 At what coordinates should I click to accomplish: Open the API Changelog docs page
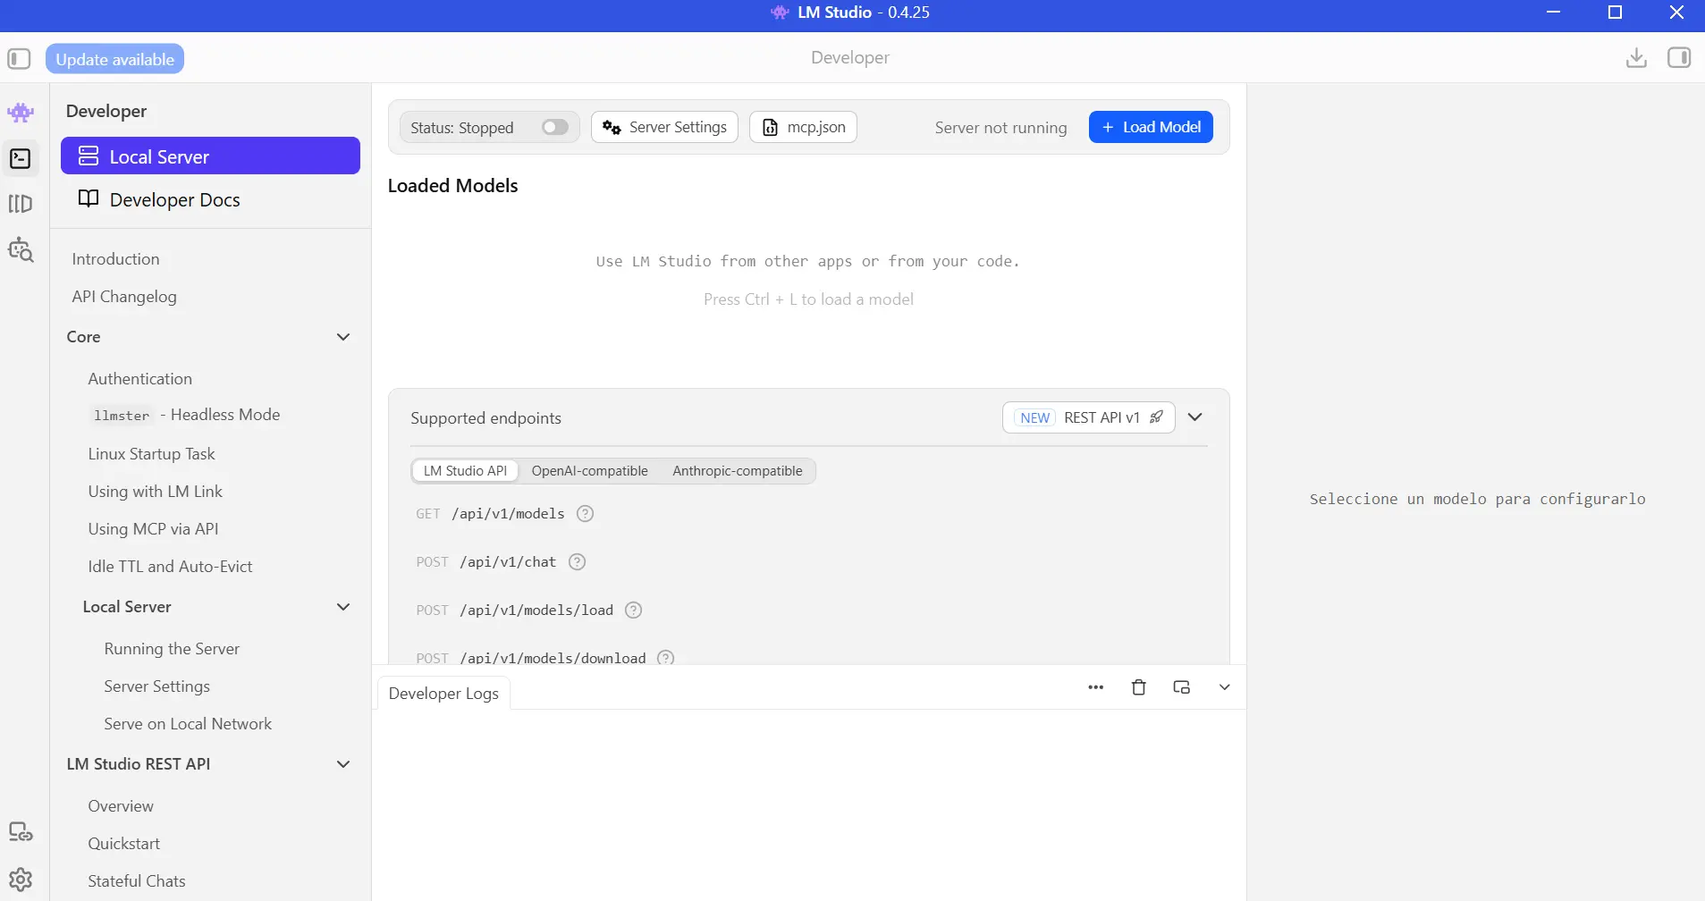124,297
